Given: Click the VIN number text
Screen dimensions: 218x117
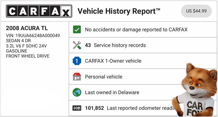Looking at the screenshot, I should point(33,36).
